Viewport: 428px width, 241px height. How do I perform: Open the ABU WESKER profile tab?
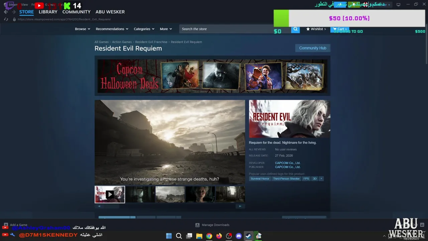coord(110,12)
